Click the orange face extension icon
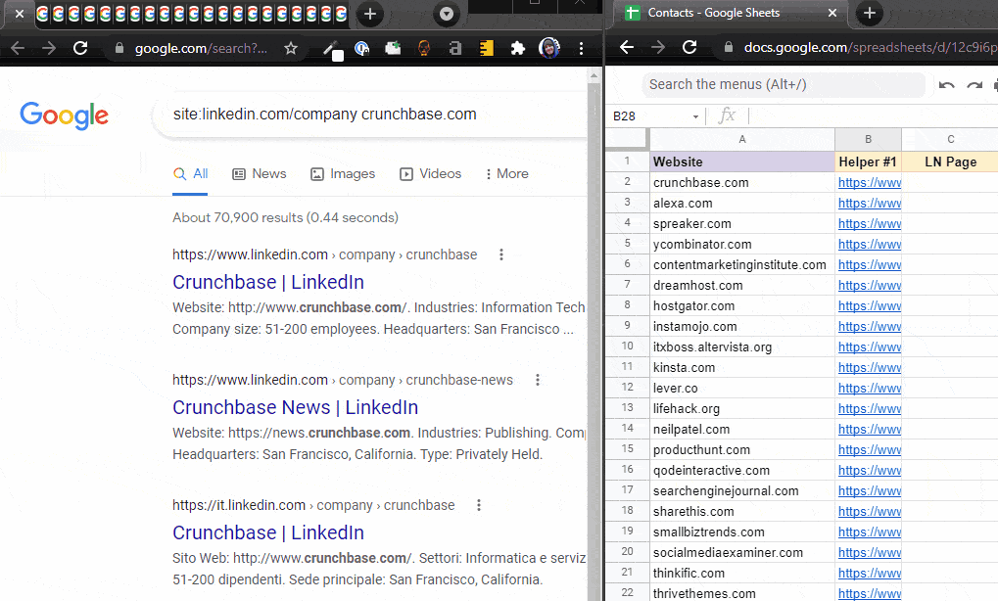Image resolution: width=998 pixels, height=601 pixels. pyautogui.click(x=424, y=48)
